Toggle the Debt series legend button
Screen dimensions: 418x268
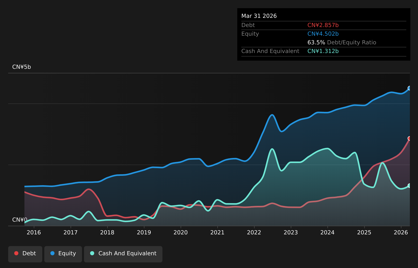(25, 254)
